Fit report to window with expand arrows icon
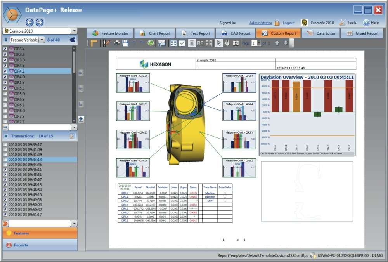The image size is (388, 262). coord(173,43)
